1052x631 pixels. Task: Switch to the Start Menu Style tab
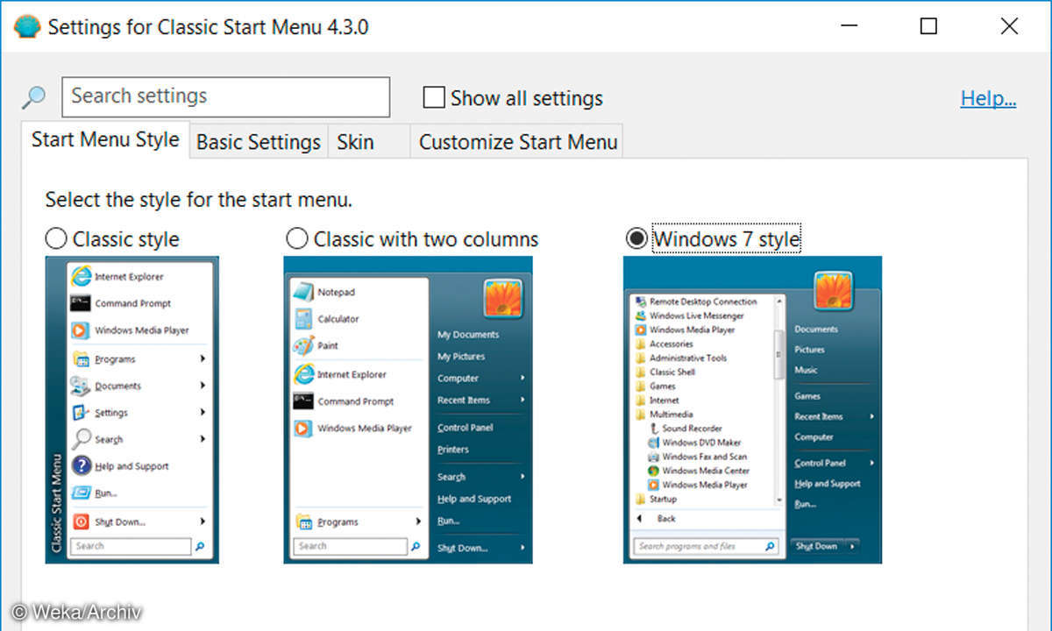(105, 140)
